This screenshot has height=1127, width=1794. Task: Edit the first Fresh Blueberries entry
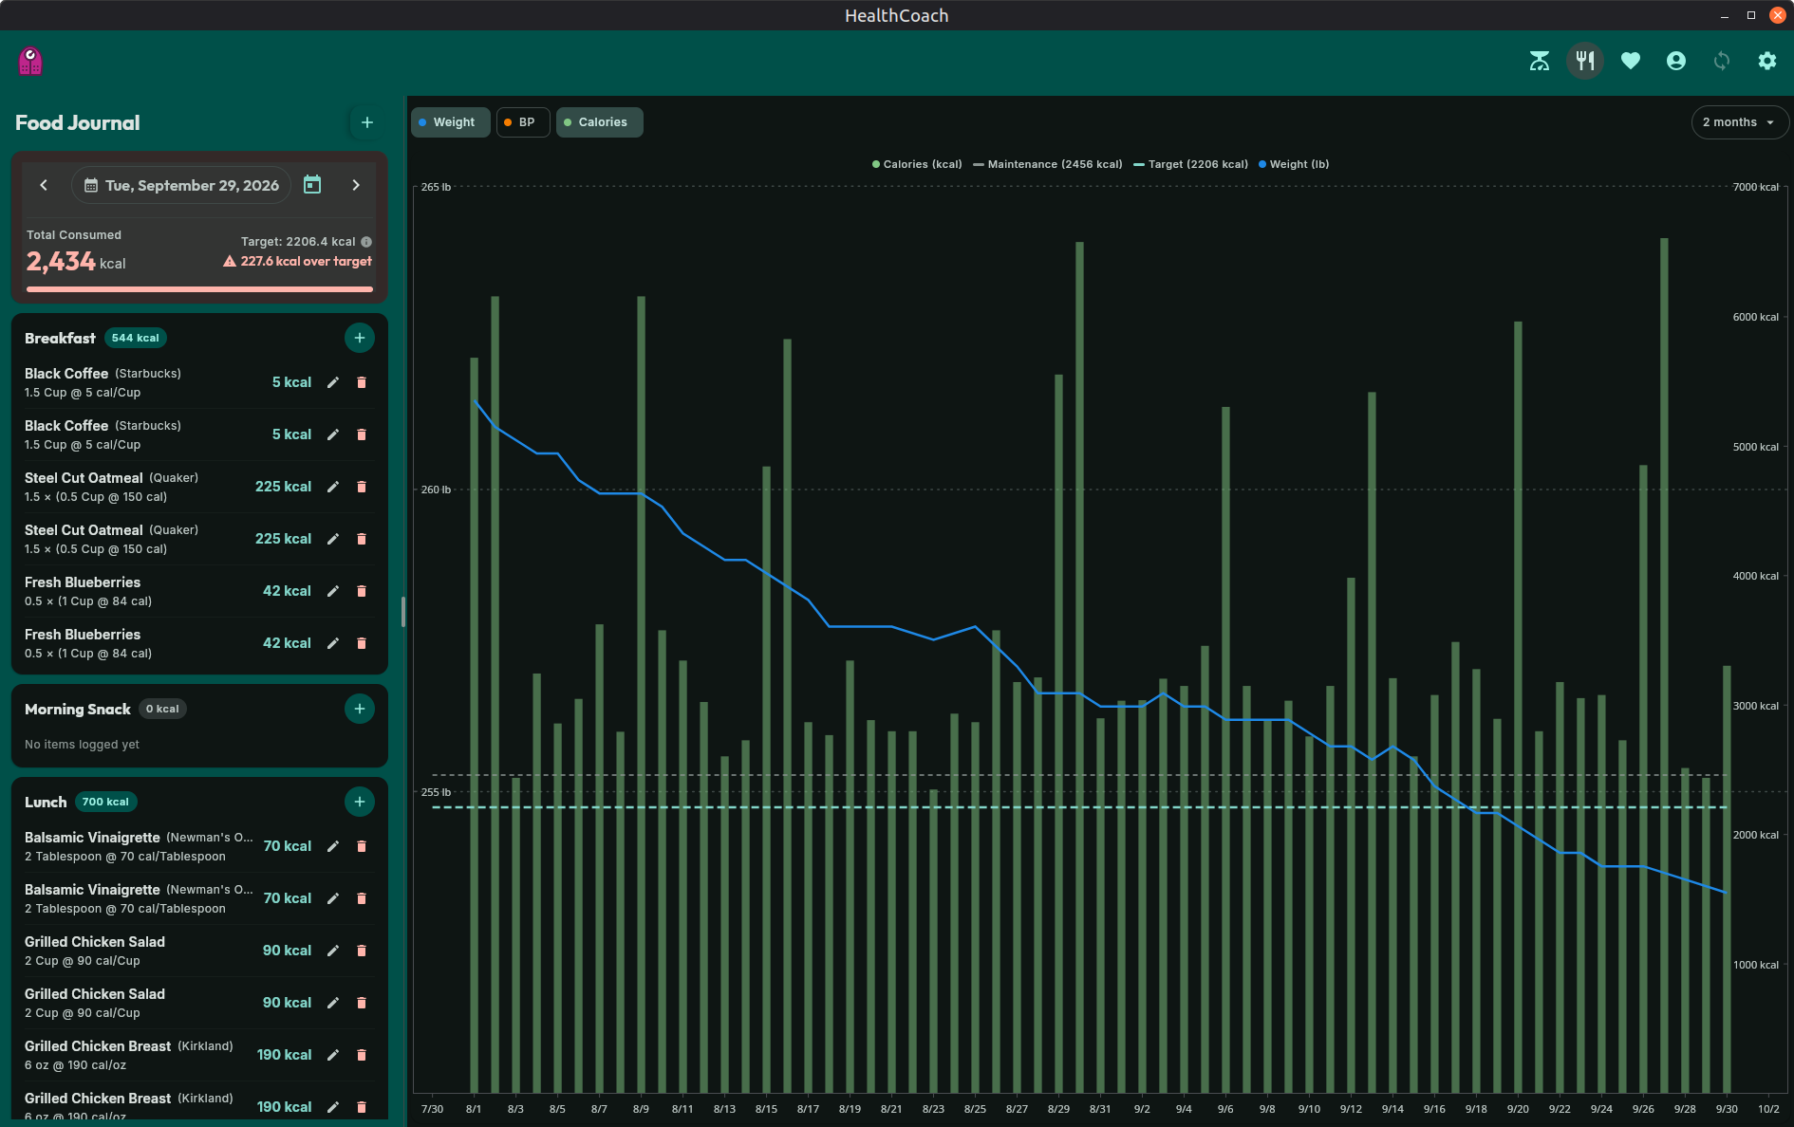[x=333, y=591]
